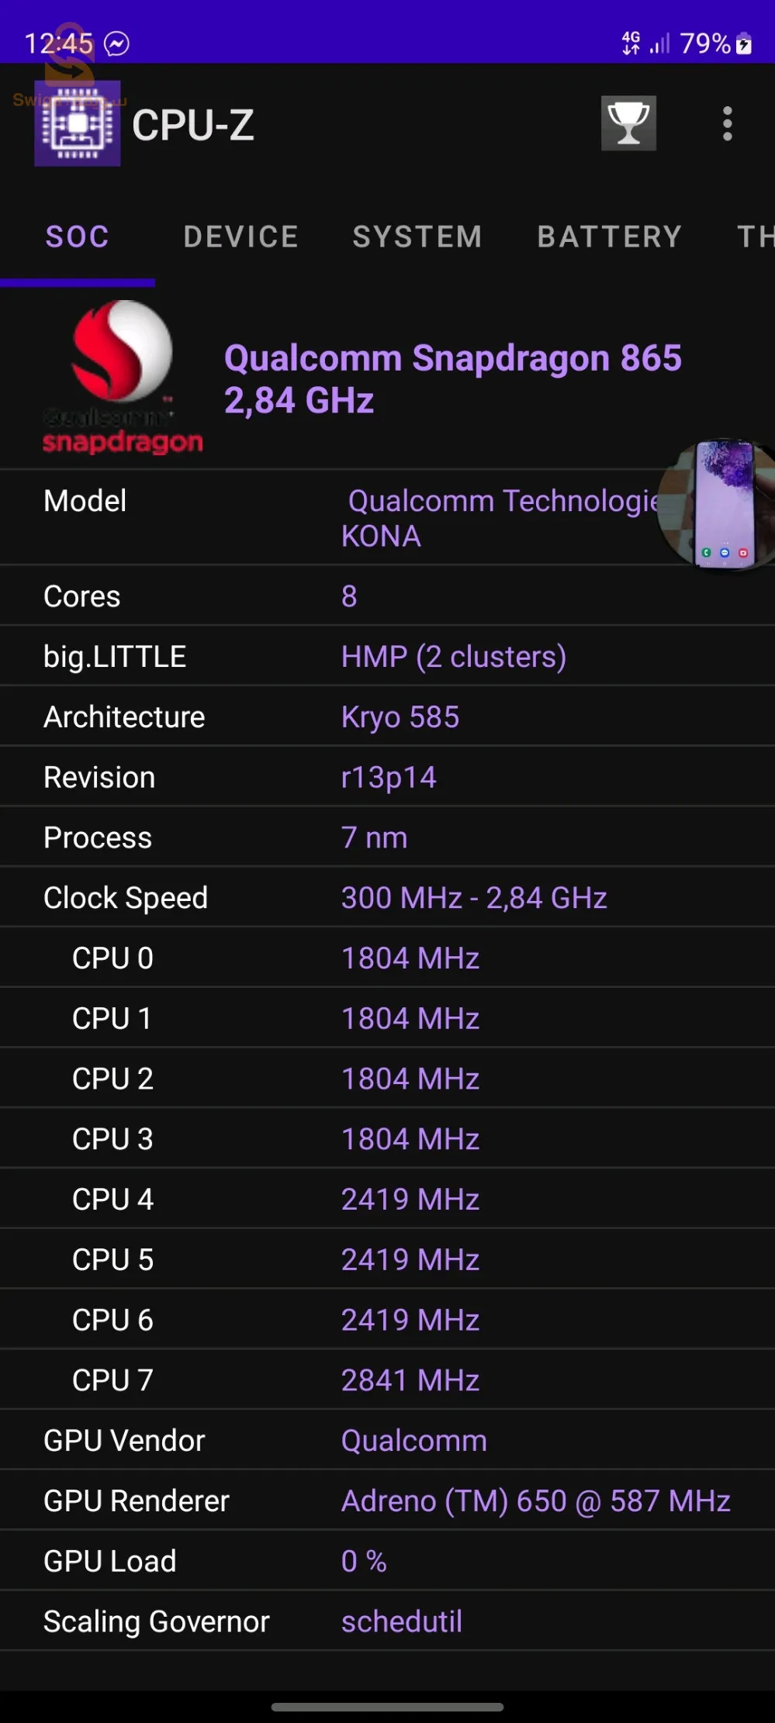Tap the 4G signal strength icon
This screenshot has width=775, height=1723.
click(x=645, y=43)
